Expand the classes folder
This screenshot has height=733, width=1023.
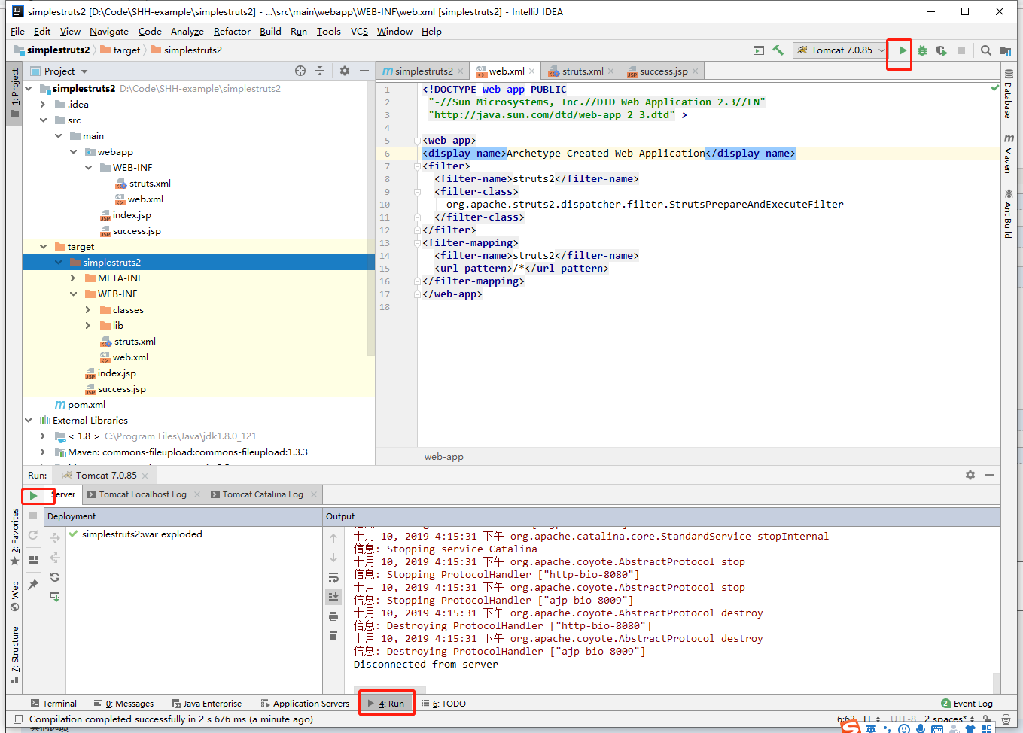[x=88, y=310]
